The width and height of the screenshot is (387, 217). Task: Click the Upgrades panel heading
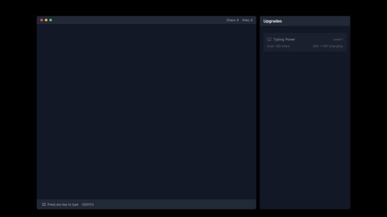tap(273, 21)
